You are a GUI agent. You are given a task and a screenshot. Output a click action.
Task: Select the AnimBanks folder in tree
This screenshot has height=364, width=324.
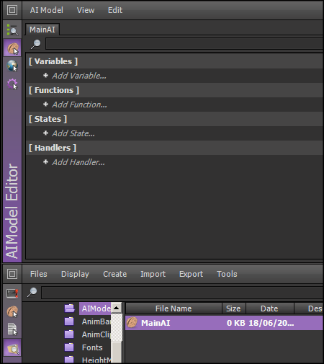pos(96,321)
